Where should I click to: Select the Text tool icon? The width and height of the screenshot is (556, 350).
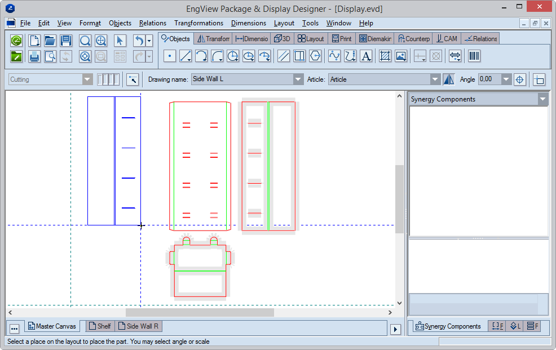(366, 56)
